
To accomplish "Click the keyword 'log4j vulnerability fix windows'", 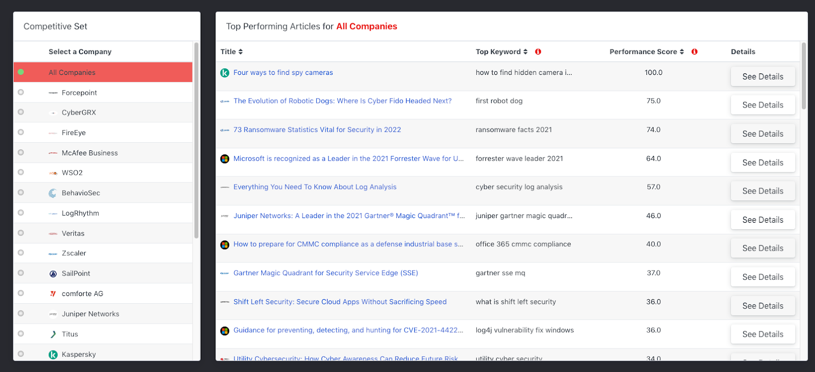I will [525, 330].
